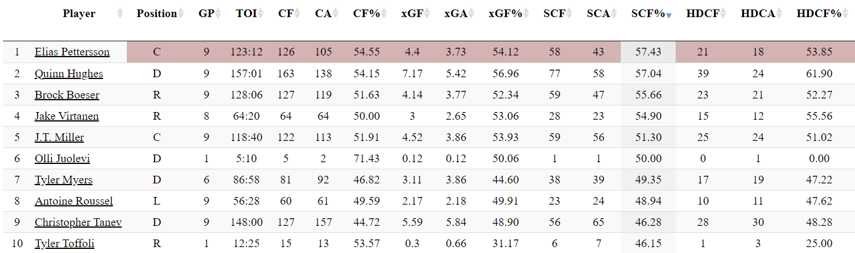Click the Brock Boeser link
The image size is (855, 253).
point(67,95)
